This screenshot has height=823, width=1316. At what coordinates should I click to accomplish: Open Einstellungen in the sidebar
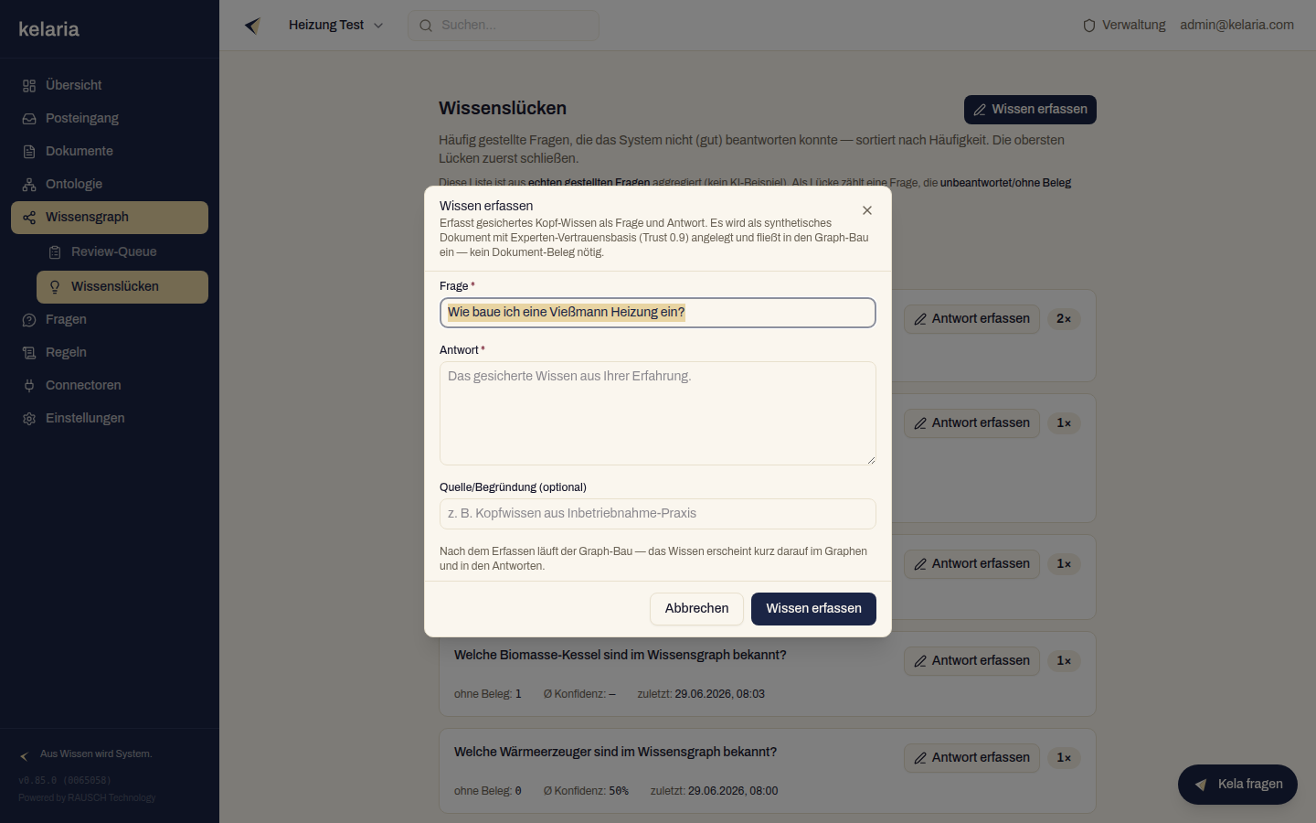click(110, 418)
